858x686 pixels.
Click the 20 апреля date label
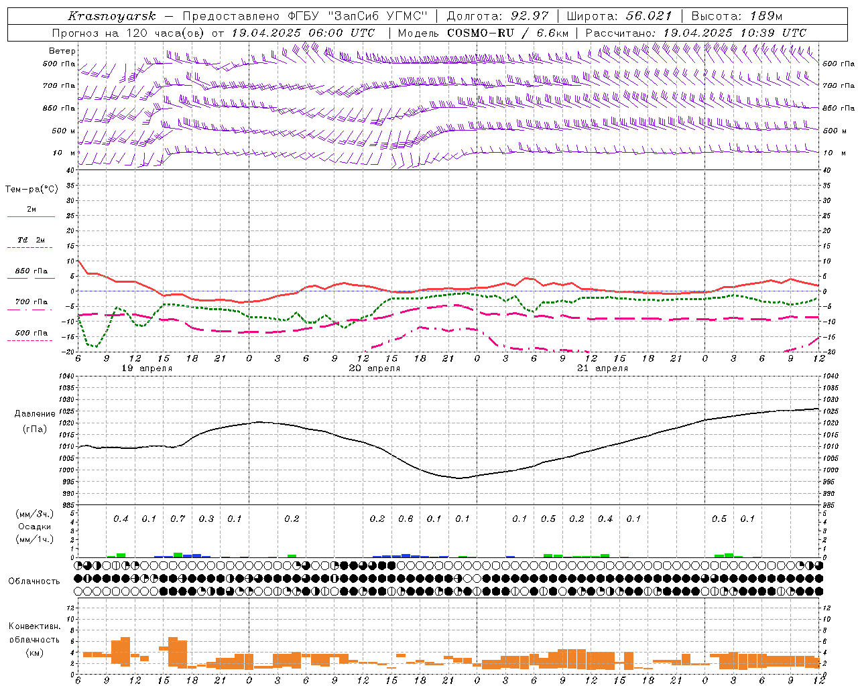pos(375,368)
